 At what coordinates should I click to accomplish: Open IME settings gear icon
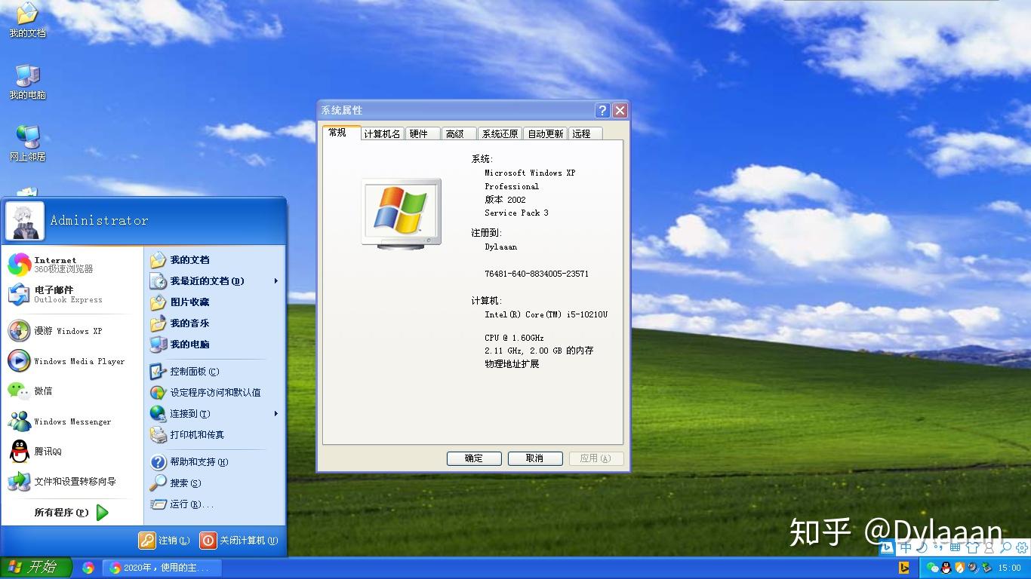[1022, 548]
